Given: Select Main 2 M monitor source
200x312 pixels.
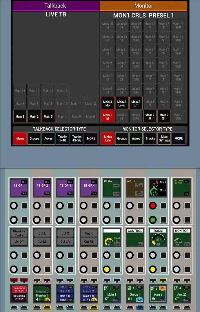Looking at the screenshot, I should tap(150, 116).
